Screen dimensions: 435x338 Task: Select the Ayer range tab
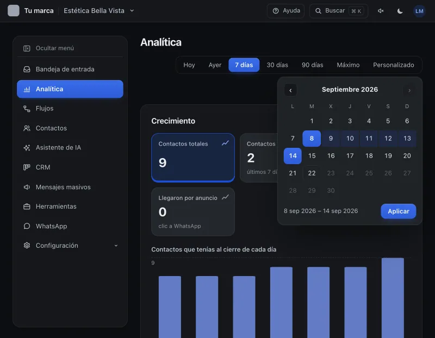215,65
